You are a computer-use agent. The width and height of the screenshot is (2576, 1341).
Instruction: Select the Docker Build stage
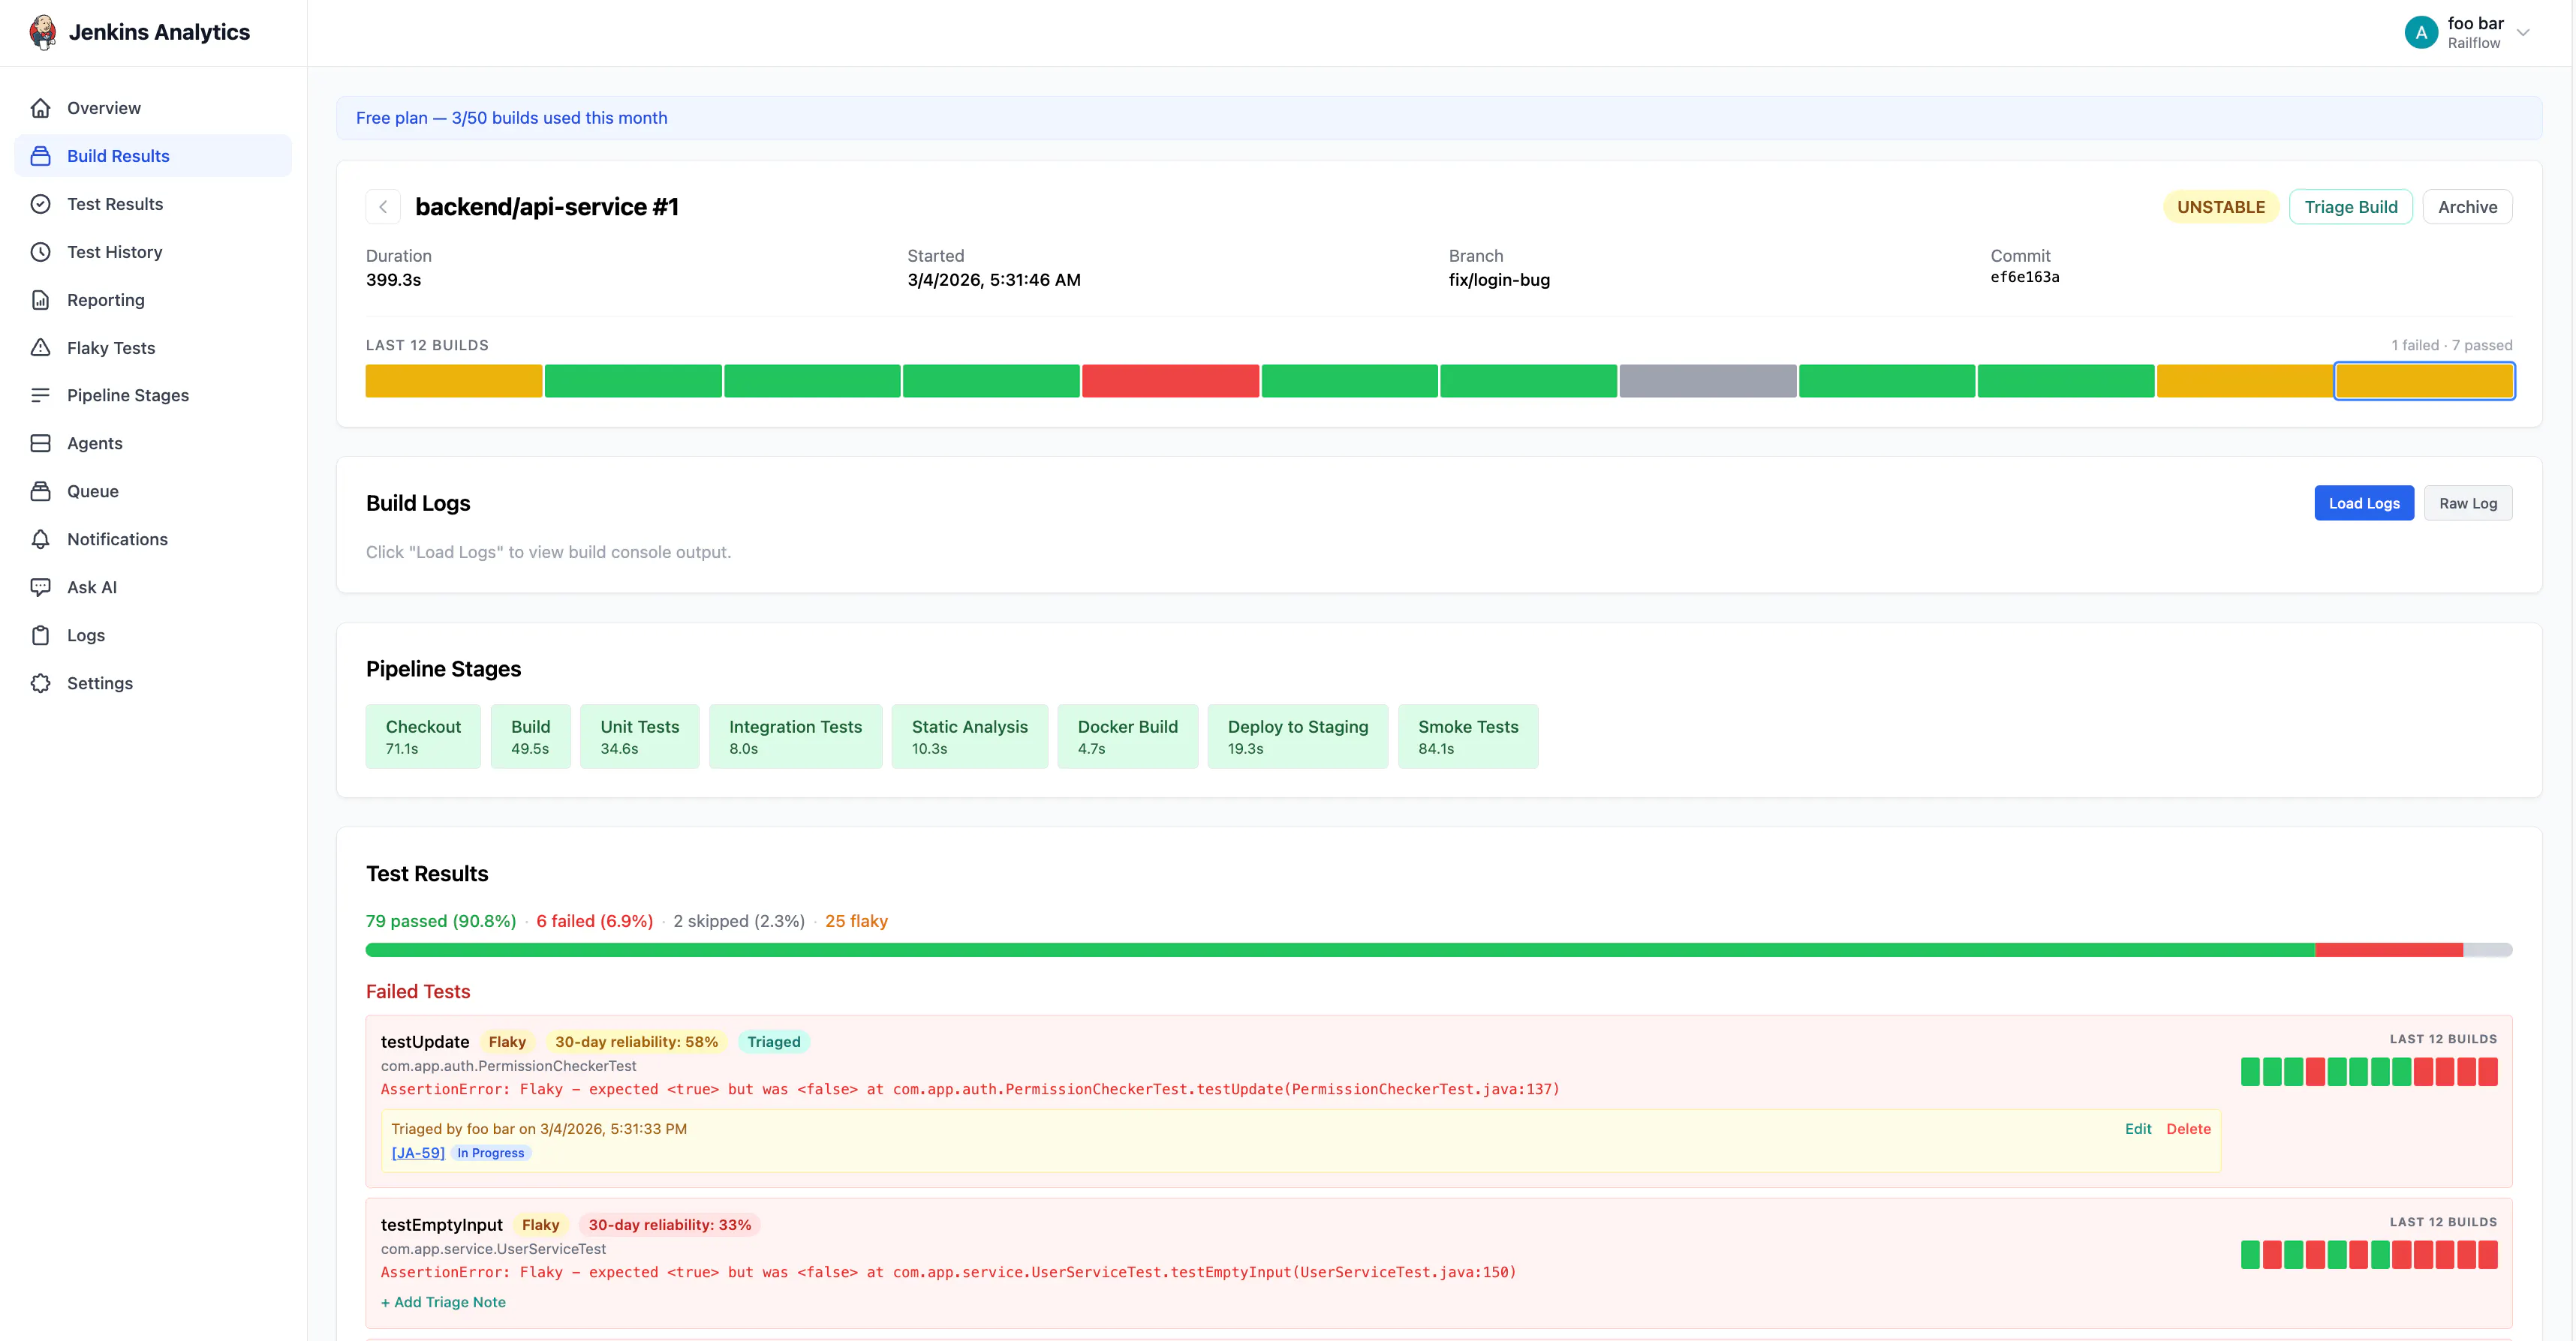point(1127,736)
